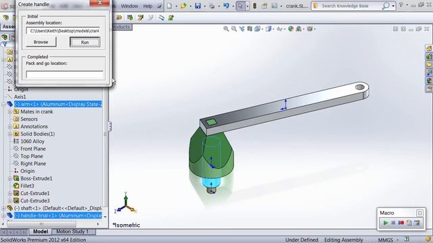Open the File Explorer task pane folder icon
Viewport: 433px width, 243px height.
pyautogui.click(x=429, y=65)
